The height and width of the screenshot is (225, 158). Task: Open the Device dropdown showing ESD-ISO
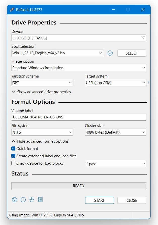click(79, 38)
